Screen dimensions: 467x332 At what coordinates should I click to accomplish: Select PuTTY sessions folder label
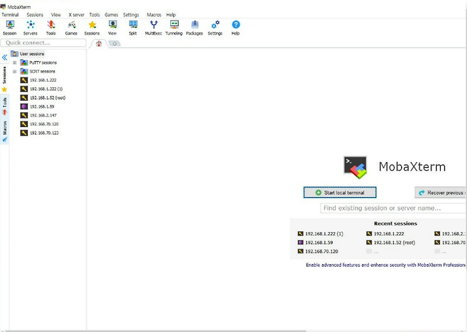[x=43, y=62]
